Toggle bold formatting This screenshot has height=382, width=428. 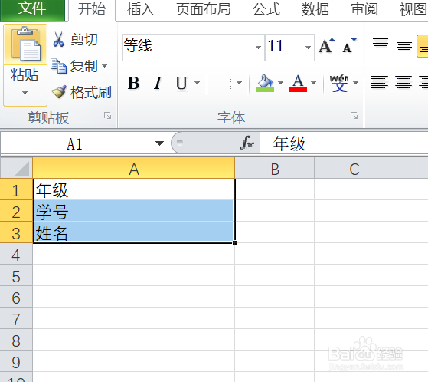click(134, 83)
